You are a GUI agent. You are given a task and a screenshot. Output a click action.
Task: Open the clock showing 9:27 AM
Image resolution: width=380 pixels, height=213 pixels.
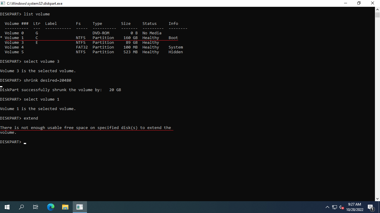(354, 207)
